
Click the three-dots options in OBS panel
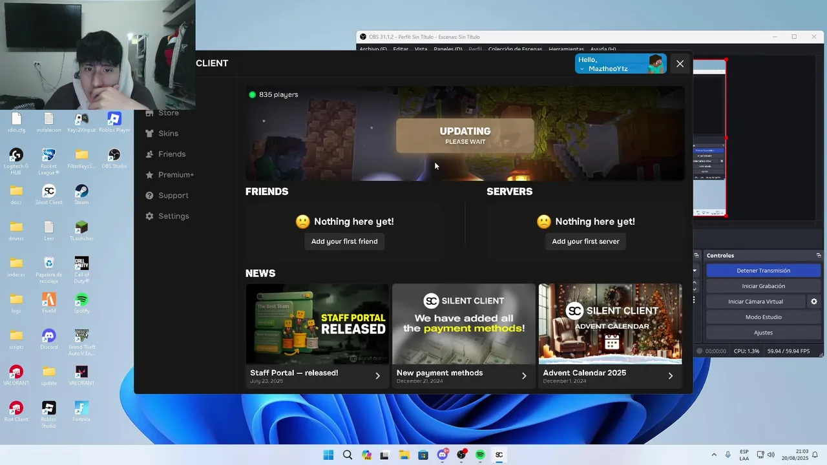[x=695, y=300]
